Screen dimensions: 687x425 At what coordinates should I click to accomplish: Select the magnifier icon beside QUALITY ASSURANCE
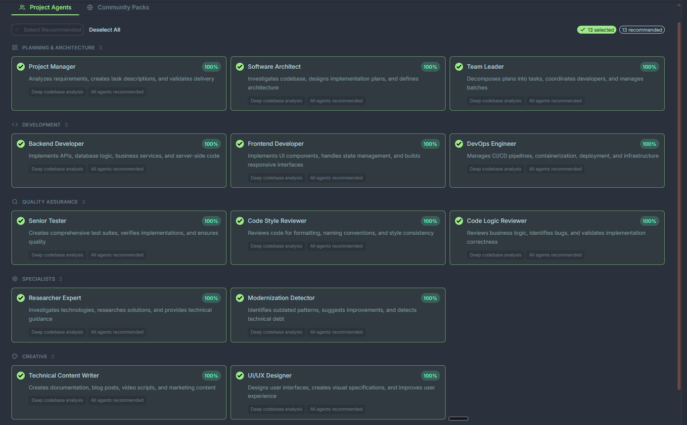pos(14,202)
